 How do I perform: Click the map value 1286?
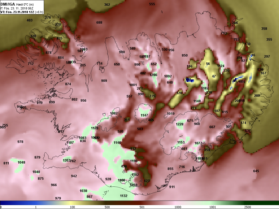pos(153,75)
